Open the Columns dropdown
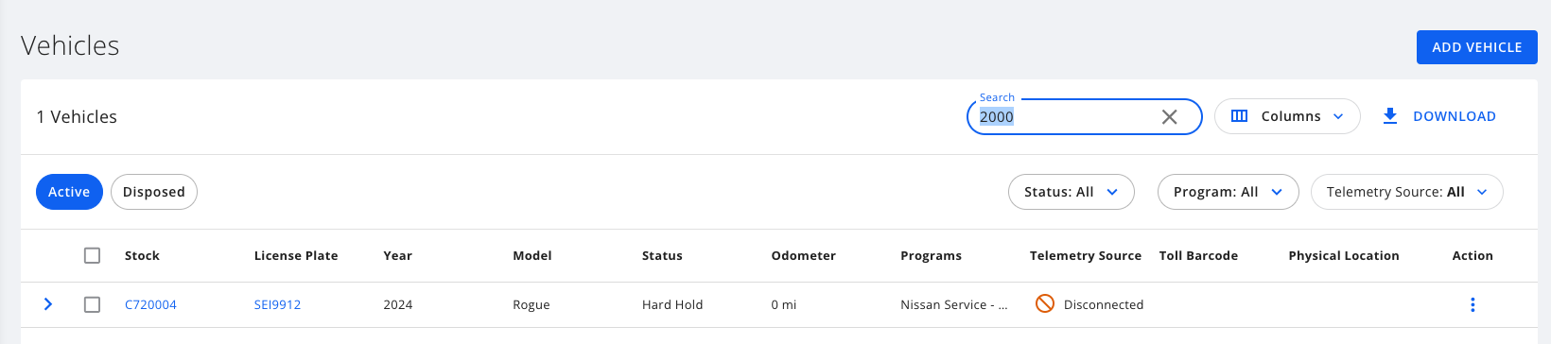The height and width of the screenshot is (344, 1551). pos(1287,116)
